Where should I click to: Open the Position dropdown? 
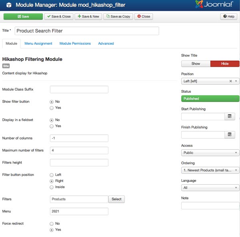[210, 81]
